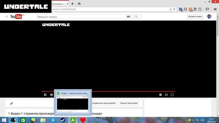Click the share icon in address bar
Screen dimensions: 219x123
[x=170, y=9]
